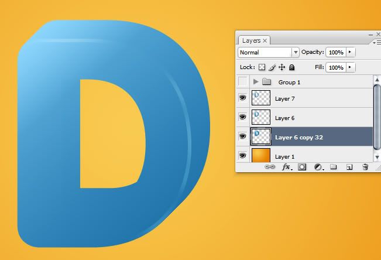Select the Layer 7 name
The width and height of the screenshot is (381, 260).
[285, 99]
